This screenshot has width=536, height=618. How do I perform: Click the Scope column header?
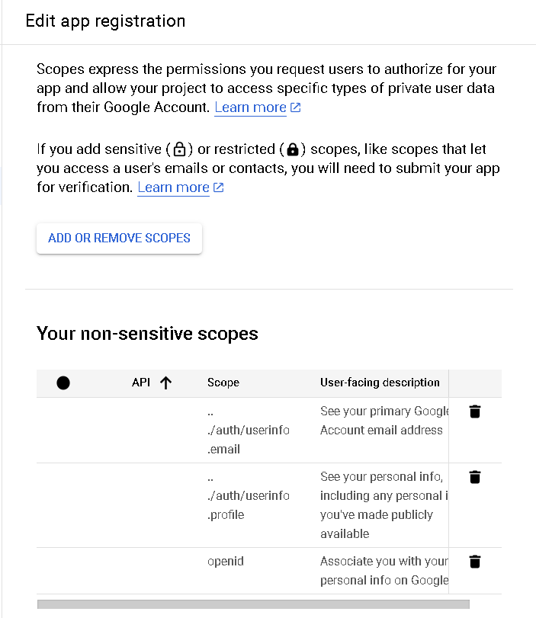coord(223,382)
